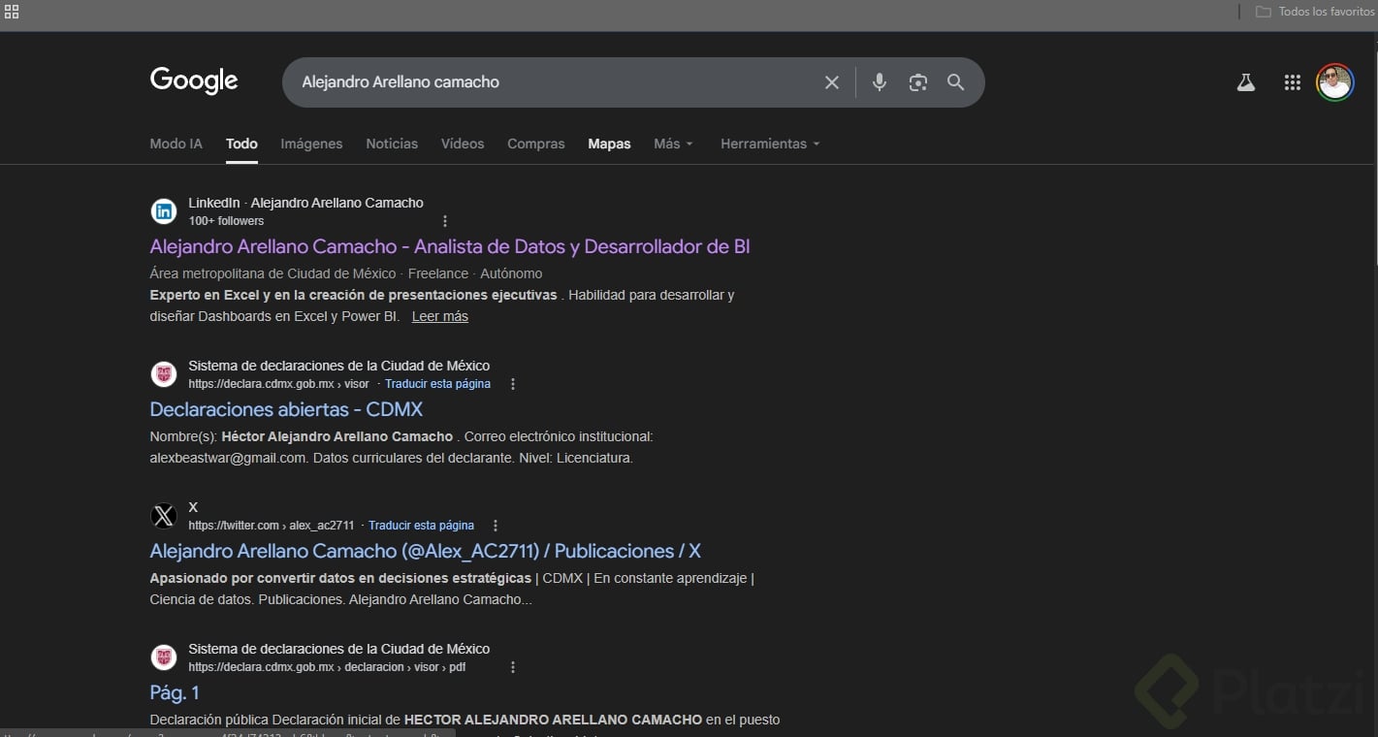Click the Google logo
The width and height of the screenshot is (1378, 737).
(x=194, y=81)
